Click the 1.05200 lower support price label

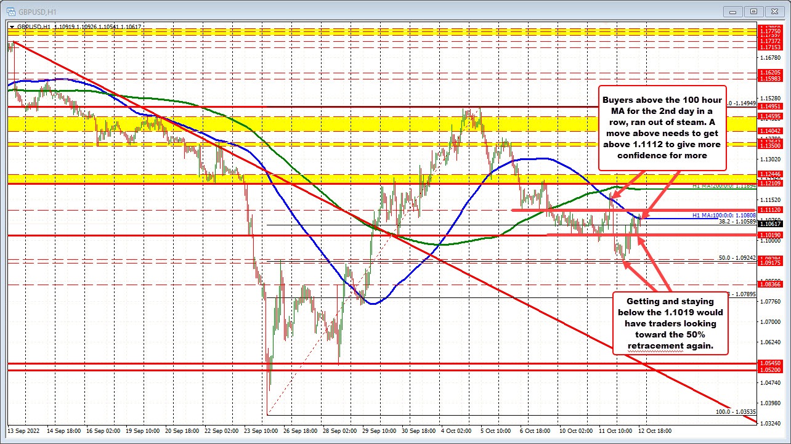(769, 370)
